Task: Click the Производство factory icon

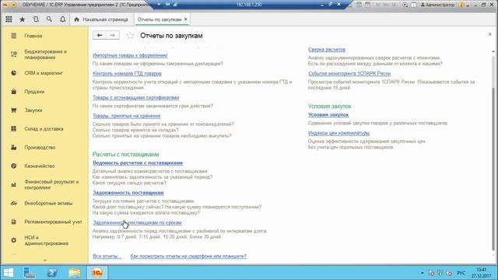Action: [x=14, y=147]
